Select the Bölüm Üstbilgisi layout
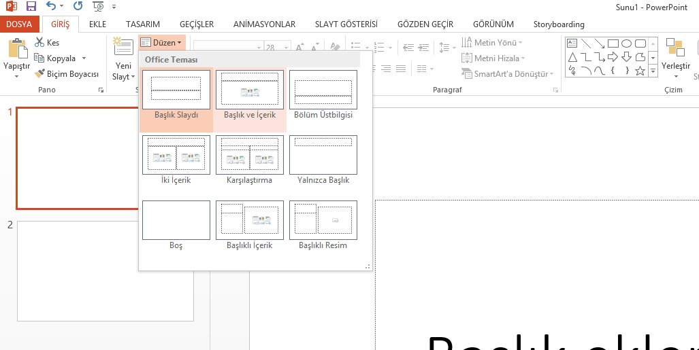 click(323, 95)
